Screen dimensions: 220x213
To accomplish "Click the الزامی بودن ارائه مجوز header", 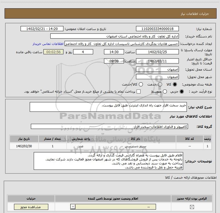I will (x=192, y=198).
